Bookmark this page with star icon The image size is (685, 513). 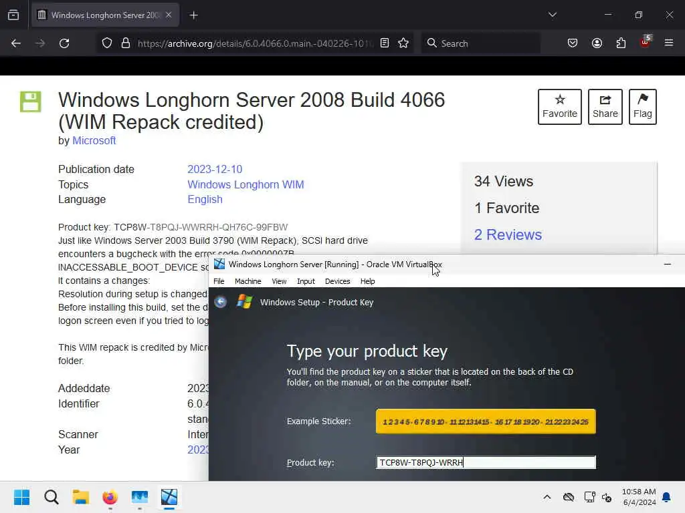(403, 43)
